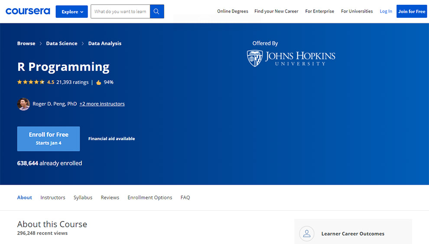The width and height of the screenshot is (429, 244).
Task: Click the star rating icons
Action: coord(31,82)
